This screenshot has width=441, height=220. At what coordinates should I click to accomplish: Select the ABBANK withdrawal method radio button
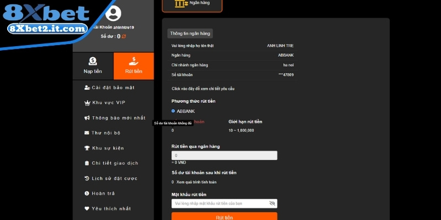pyautogui.click(x=173, y=111)
